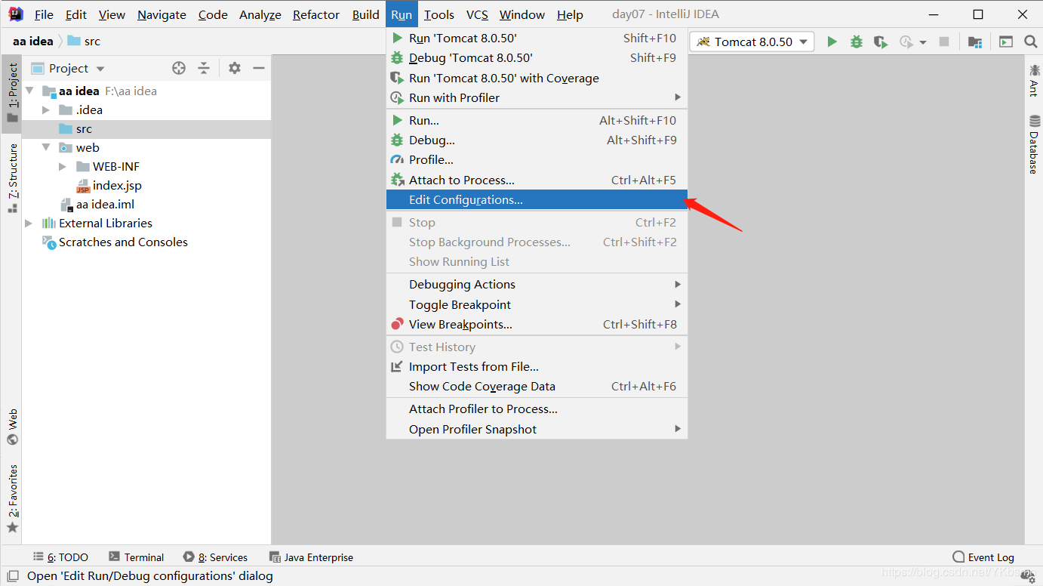The width and height of the screenshot is (1043, 586).
Task: Open the 8: Services tool window
Action: tap(215, 557)
